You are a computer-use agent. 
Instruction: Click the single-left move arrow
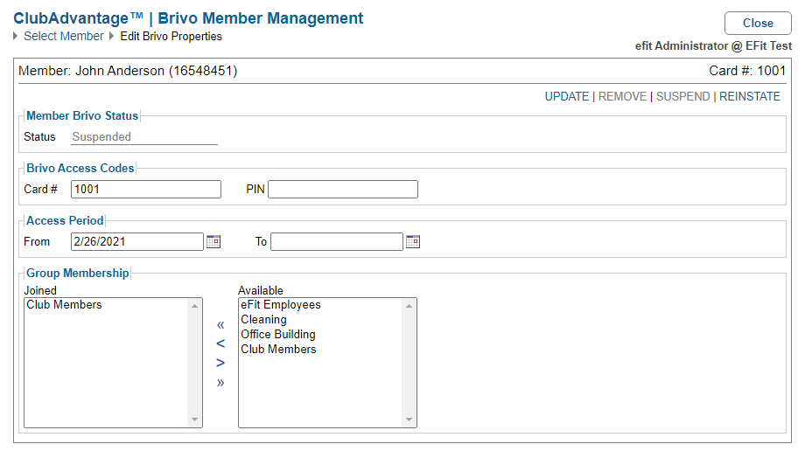[220, 343]
